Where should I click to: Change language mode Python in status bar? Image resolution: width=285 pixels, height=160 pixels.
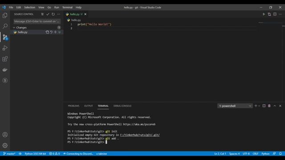(265, 154)
